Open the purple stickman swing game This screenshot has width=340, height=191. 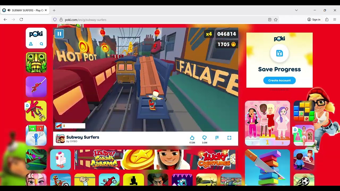click(36, 87)
